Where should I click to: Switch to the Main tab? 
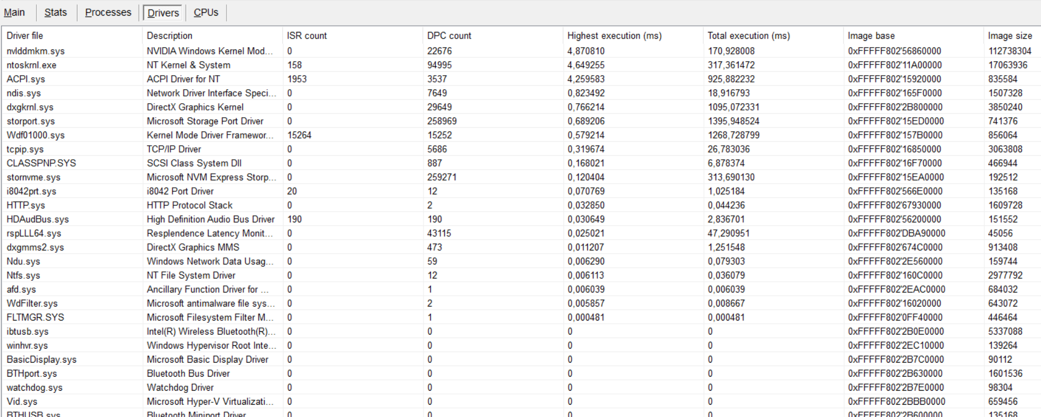click(x=15, y=12)
